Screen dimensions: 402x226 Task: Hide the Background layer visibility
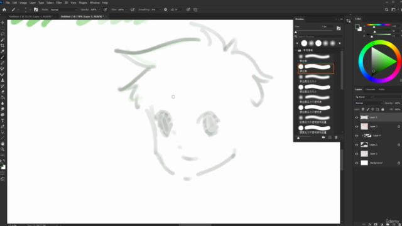click(x=356, y=163)
